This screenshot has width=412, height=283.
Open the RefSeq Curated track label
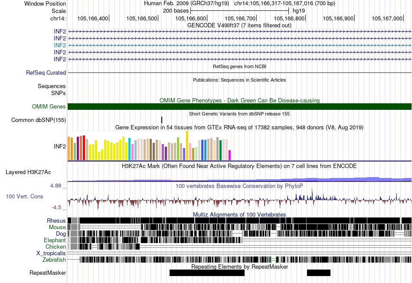[46, 72]
